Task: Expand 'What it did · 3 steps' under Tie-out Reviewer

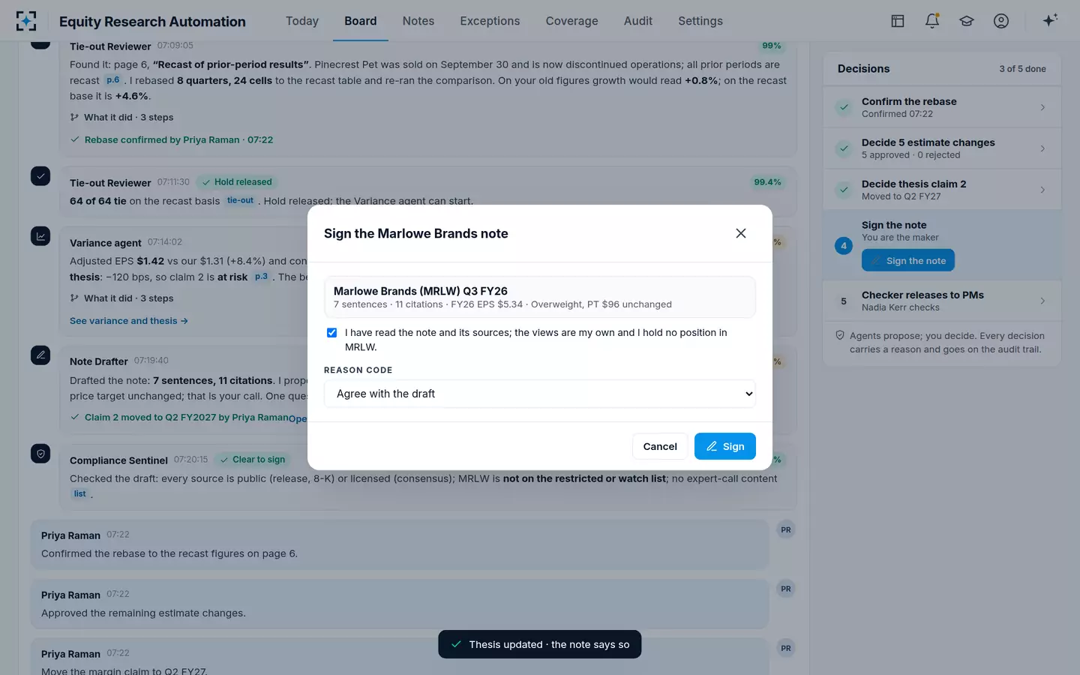Action: point(121,118)
